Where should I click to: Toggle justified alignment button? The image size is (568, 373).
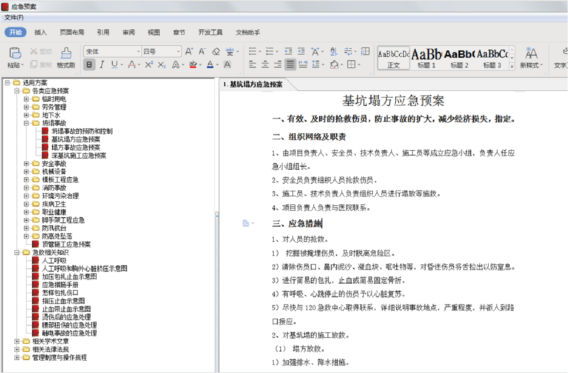(290, 65)
